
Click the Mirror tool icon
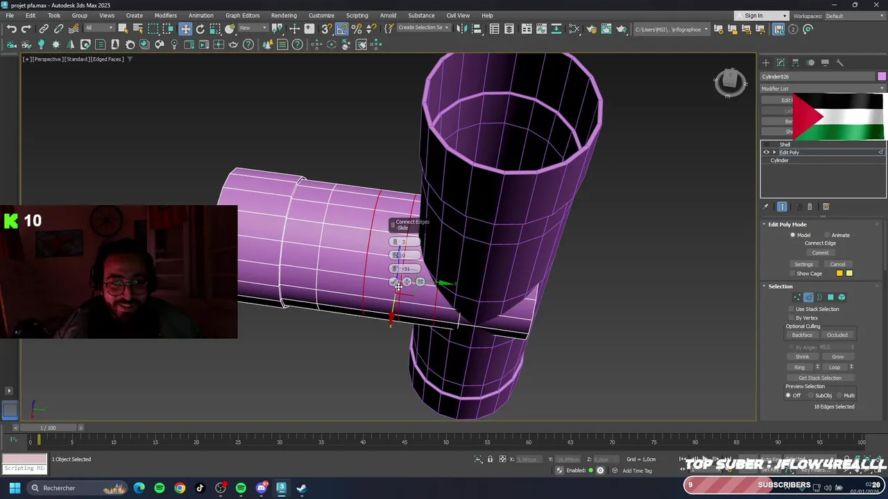(x=461, y=29)
